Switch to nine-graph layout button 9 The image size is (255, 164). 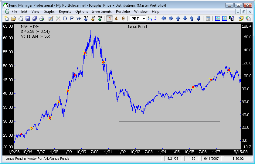tap(123, 19)
